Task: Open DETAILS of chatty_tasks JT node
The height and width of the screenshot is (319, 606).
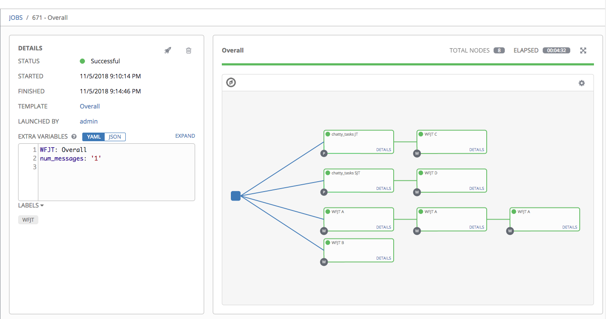Action: (x=383, y=150)
